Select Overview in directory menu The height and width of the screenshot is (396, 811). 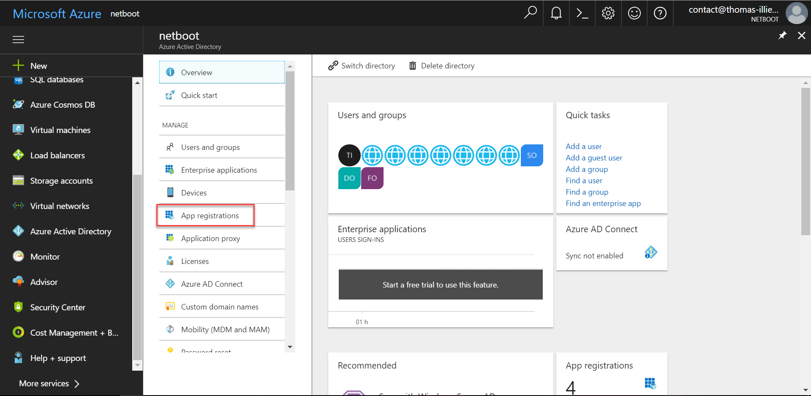point(222,72)
